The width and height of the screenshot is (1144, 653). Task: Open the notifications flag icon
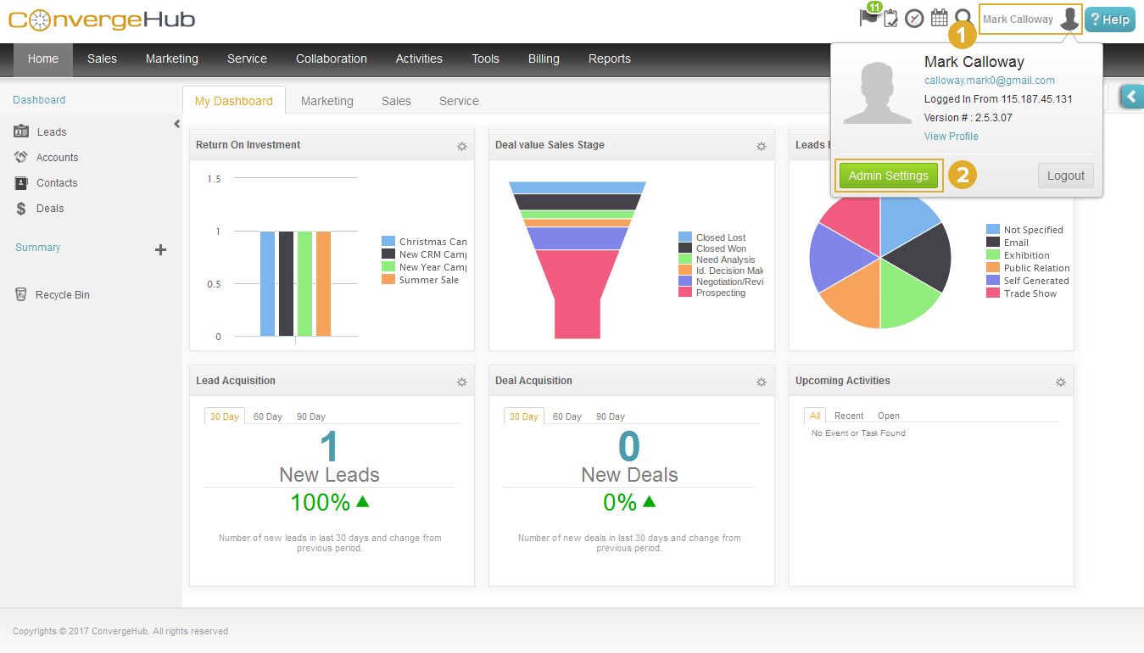[868, 17]
